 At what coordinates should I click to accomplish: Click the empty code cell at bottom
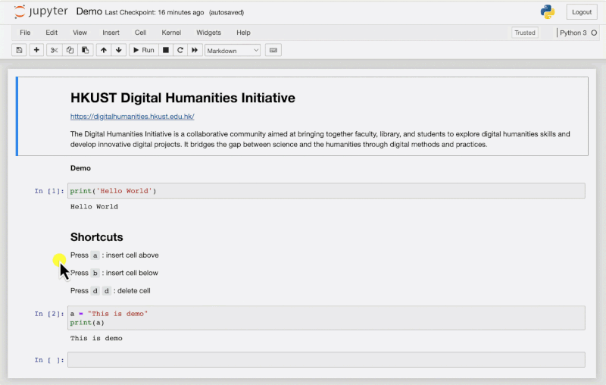click(326, 360)
